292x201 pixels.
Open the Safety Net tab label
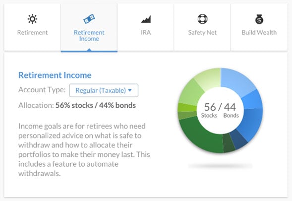202,32
